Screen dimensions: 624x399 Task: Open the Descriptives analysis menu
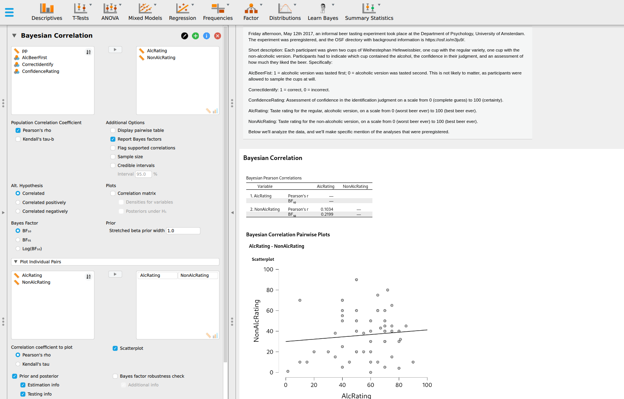pos(47,12)
